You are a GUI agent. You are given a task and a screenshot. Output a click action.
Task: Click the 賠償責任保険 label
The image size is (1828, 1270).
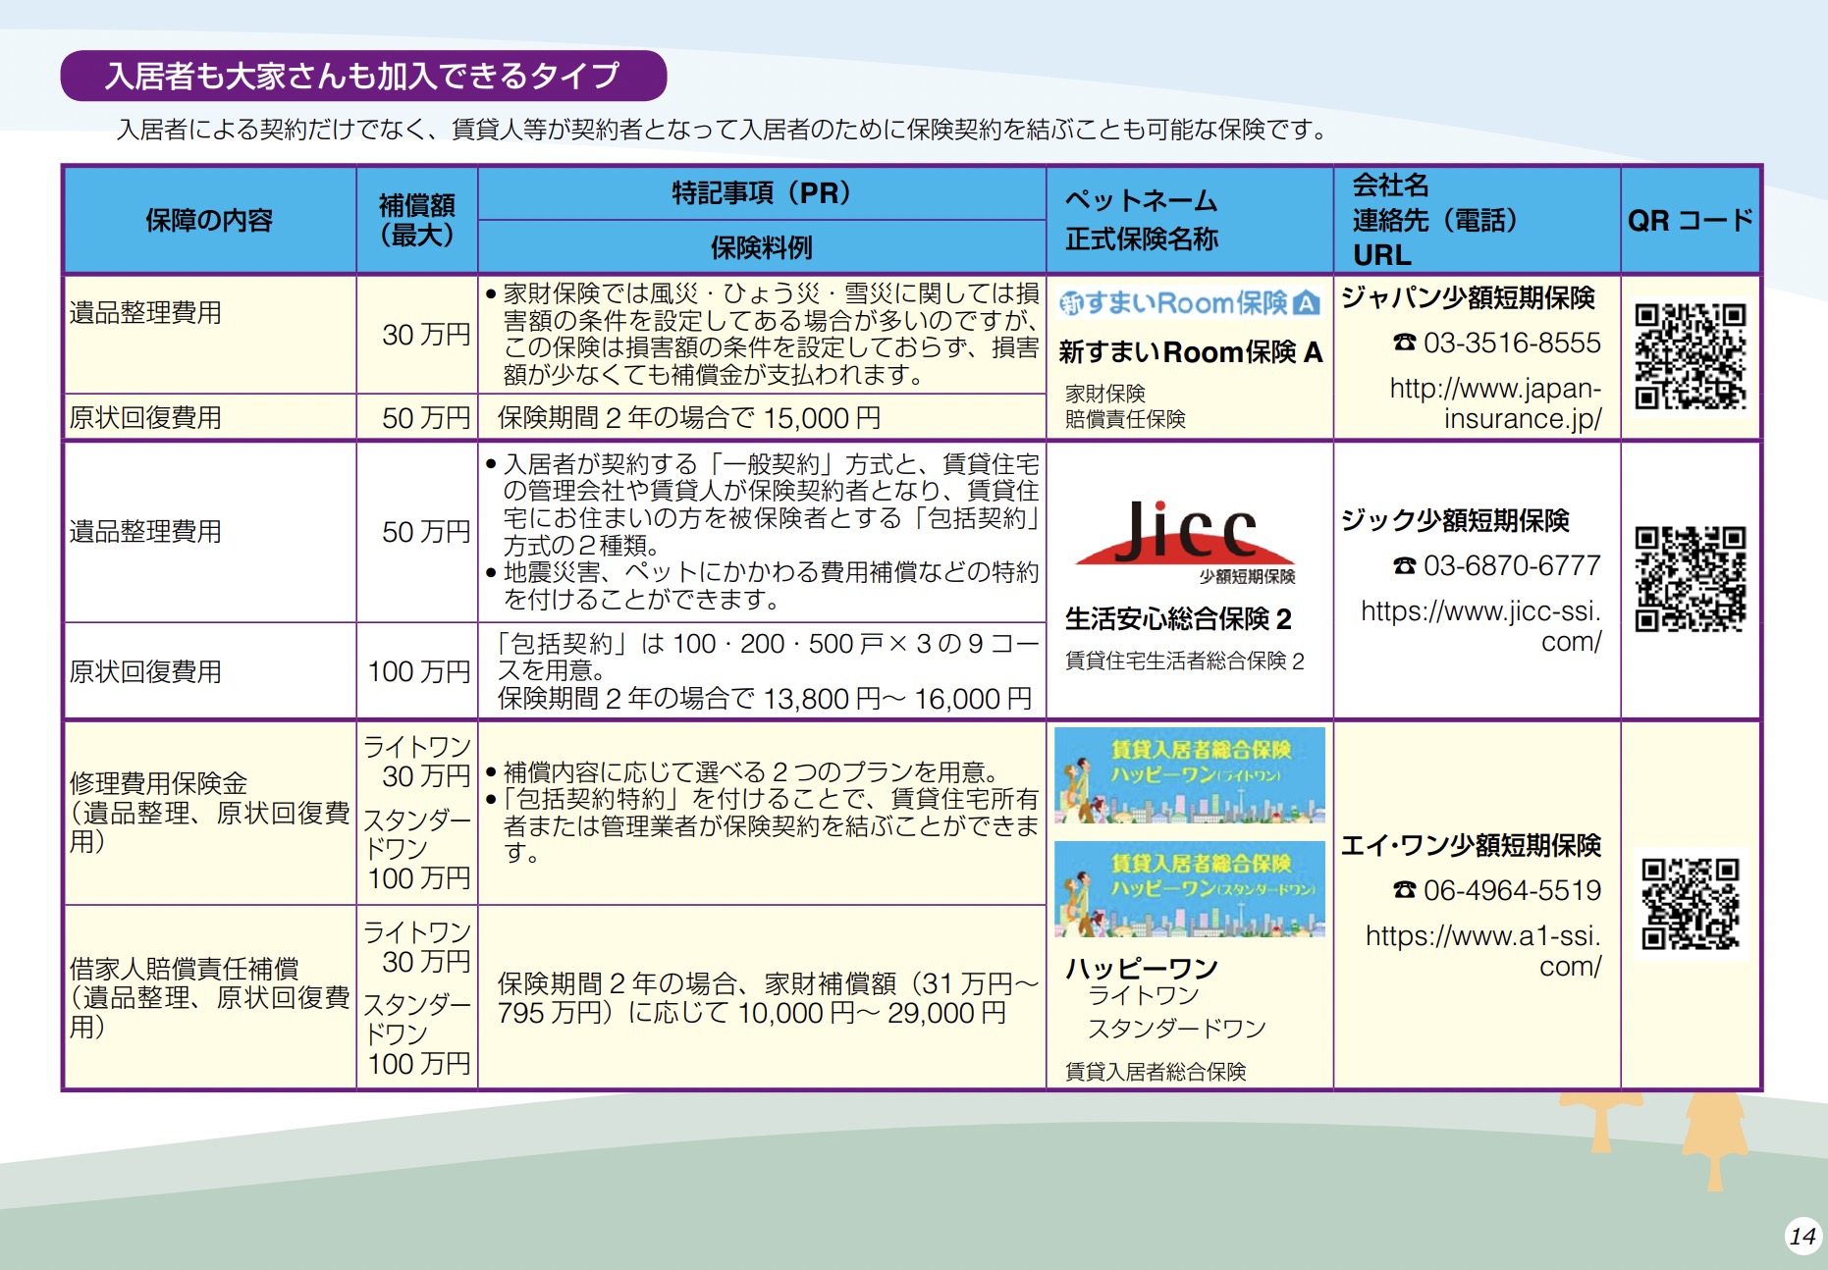tap(1125, 419)
